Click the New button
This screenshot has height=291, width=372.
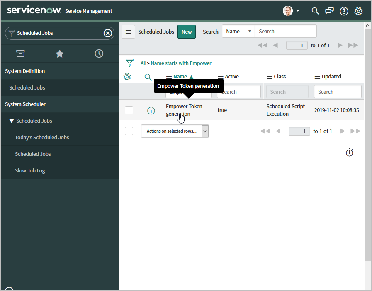tap(187, 32)
